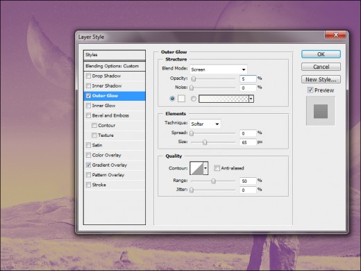Enable the Drop Shadow checkbox
The image size is (361, 271).
(88, 76)
